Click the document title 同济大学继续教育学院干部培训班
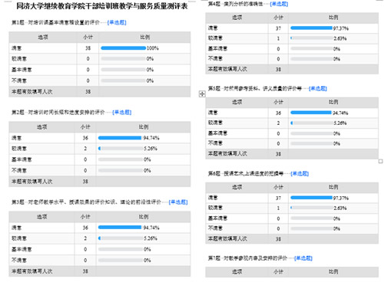This screenshot has width=384, height=282. [x=102, y=6]
